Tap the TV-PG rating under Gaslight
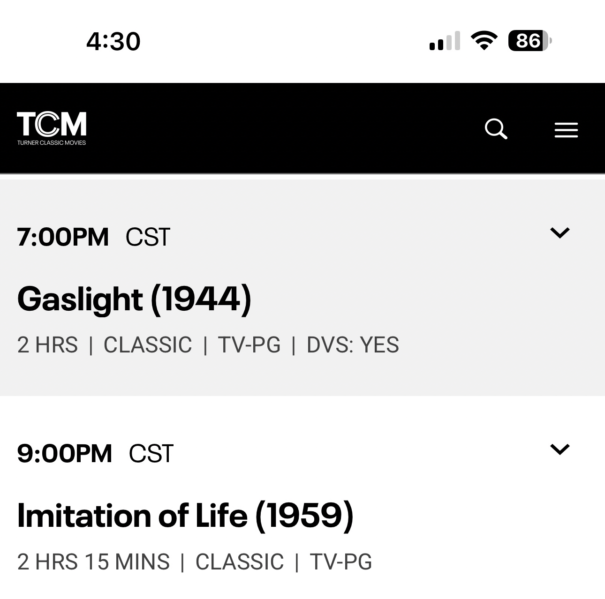The image size is (605, 599). 249,345
